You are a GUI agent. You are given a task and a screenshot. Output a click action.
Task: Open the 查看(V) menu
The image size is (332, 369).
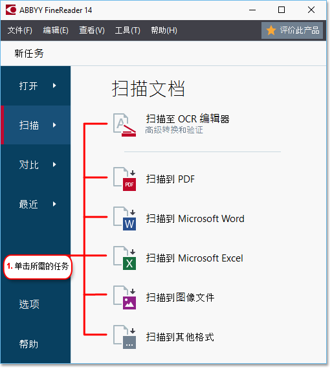coord(92,30)
